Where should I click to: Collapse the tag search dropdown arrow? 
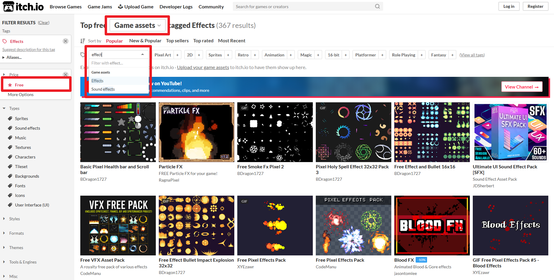143,54
